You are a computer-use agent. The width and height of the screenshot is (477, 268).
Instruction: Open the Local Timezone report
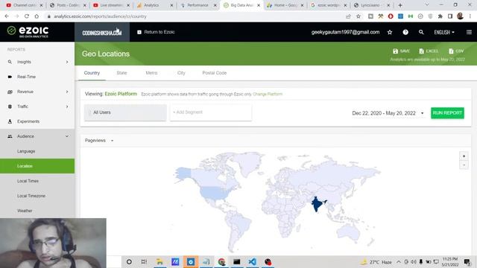pyautogui.click(x=37, y=196)
